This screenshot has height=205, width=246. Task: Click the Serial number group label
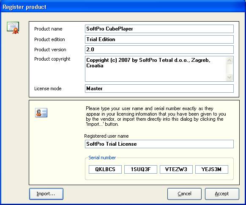pyautogui.click(x=102, y=158)
